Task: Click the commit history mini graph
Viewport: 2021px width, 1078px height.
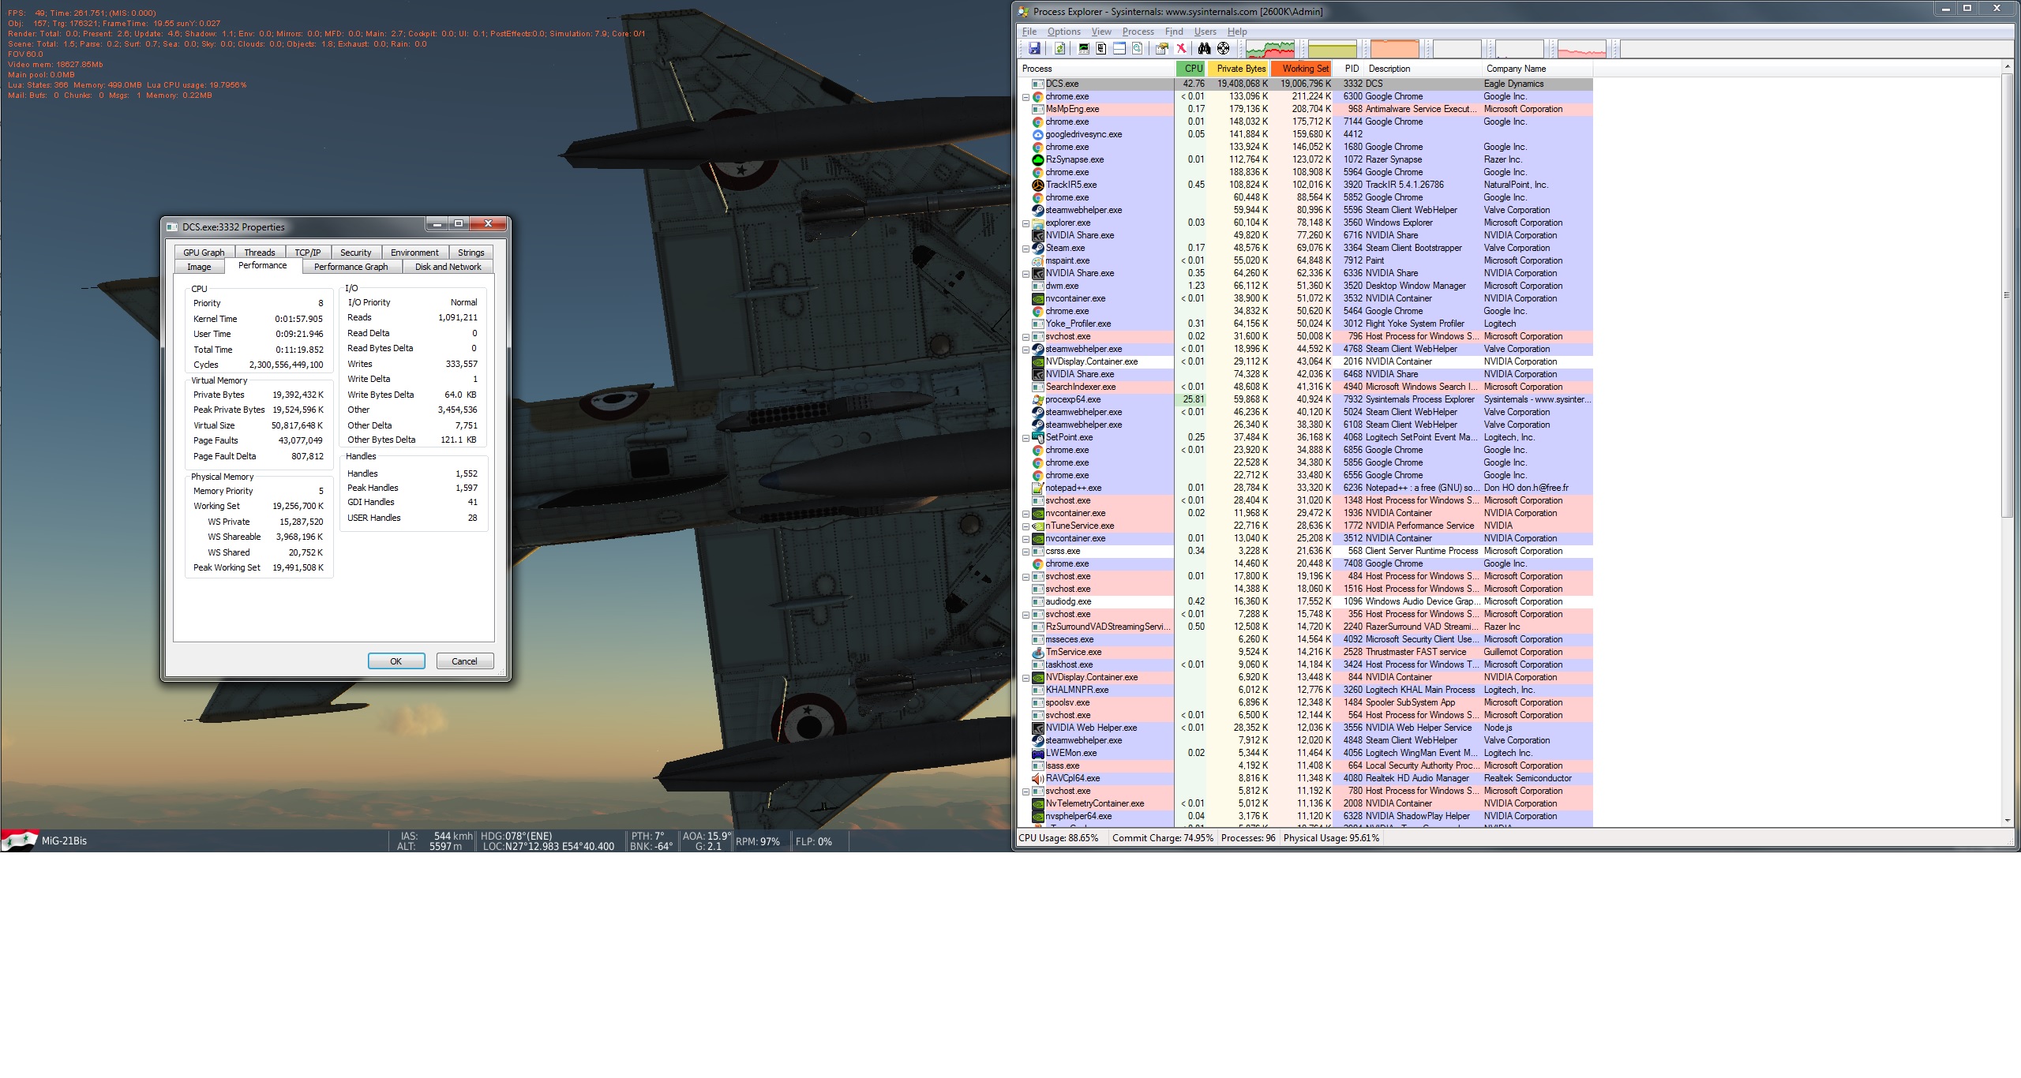Action: tap(1333, 49)
